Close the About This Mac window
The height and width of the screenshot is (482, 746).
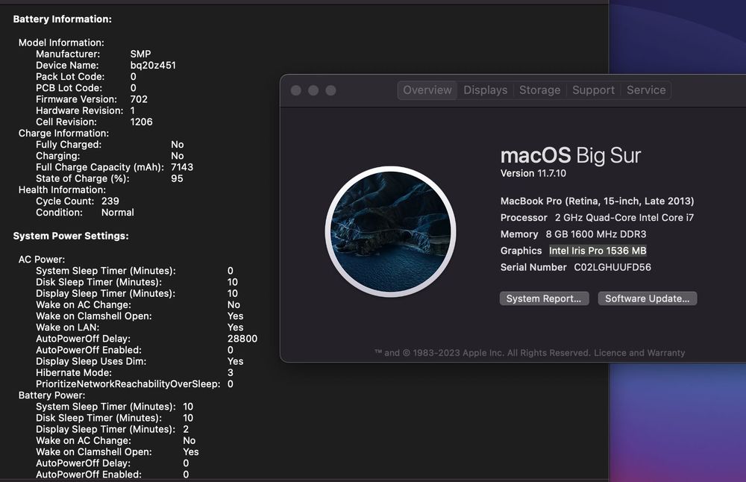pyautogui.click(x=296, y=90)
